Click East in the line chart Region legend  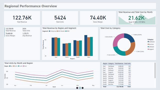11,66
